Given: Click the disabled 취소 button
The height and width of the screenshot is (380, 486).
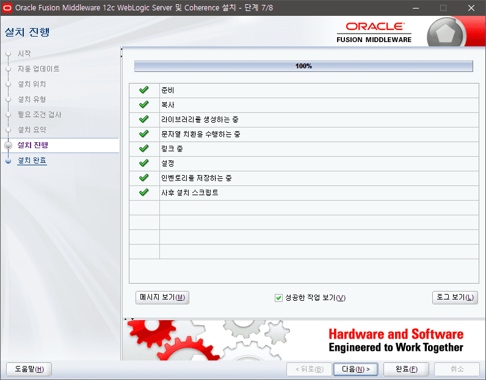Looking at the screenshot, I should point(457,369).
